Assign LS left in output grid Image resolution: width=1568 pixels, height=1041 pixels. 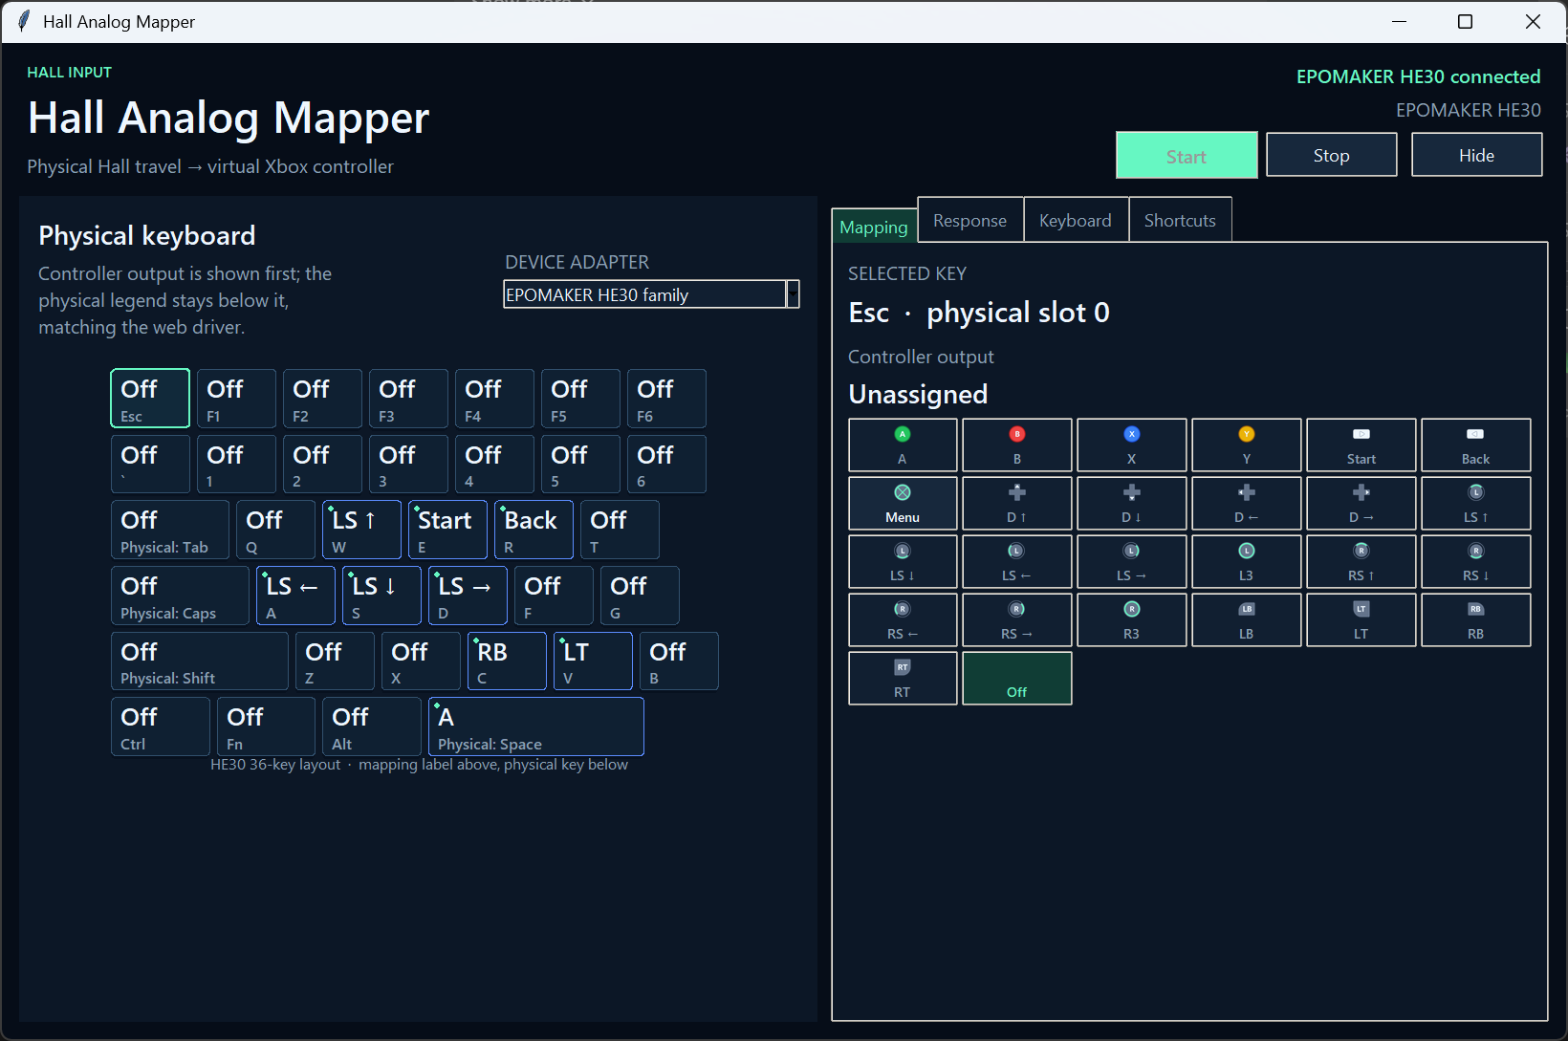[x=1017, y=561]
